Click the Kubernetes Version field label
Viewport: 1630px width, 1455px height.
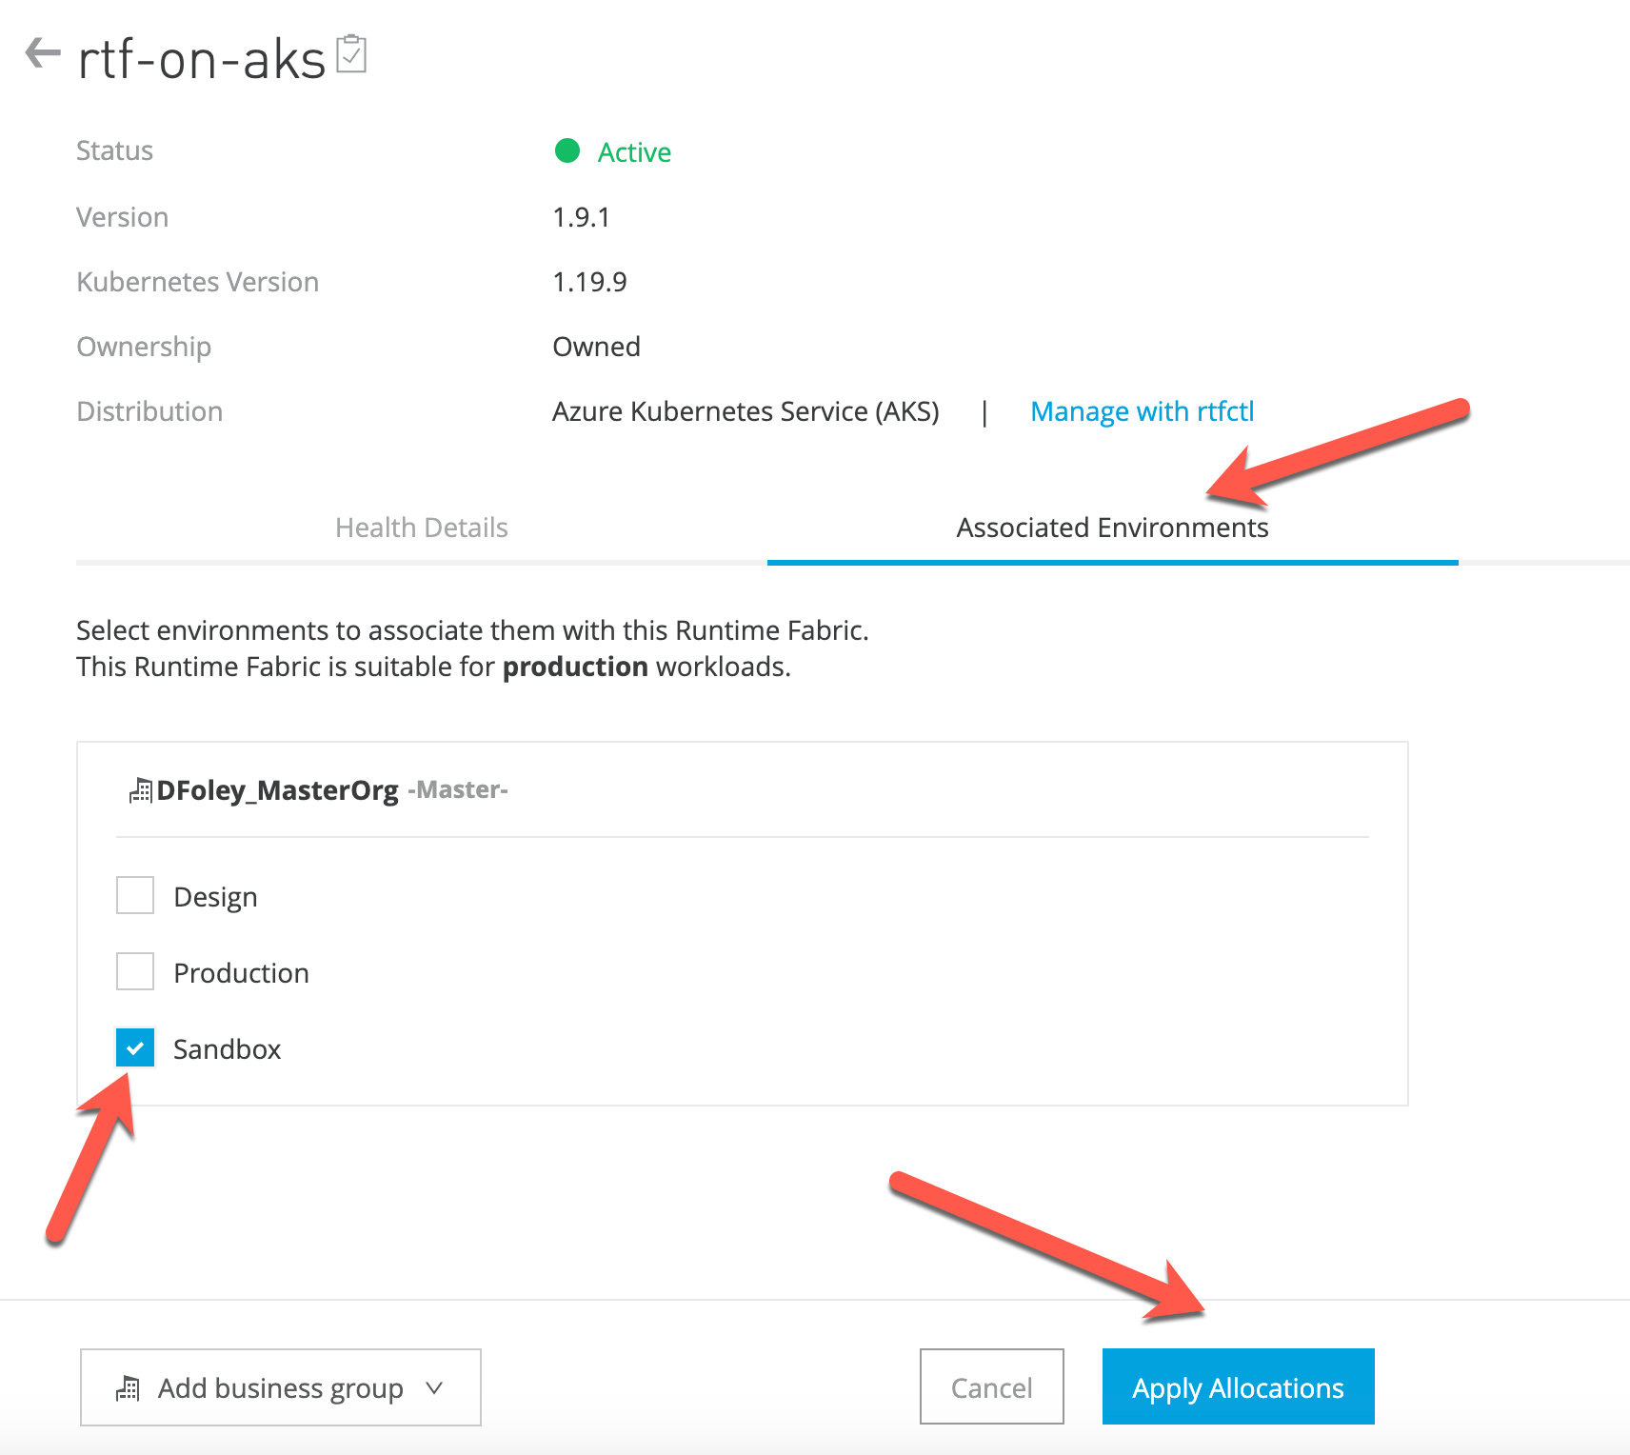coord(197,282)
